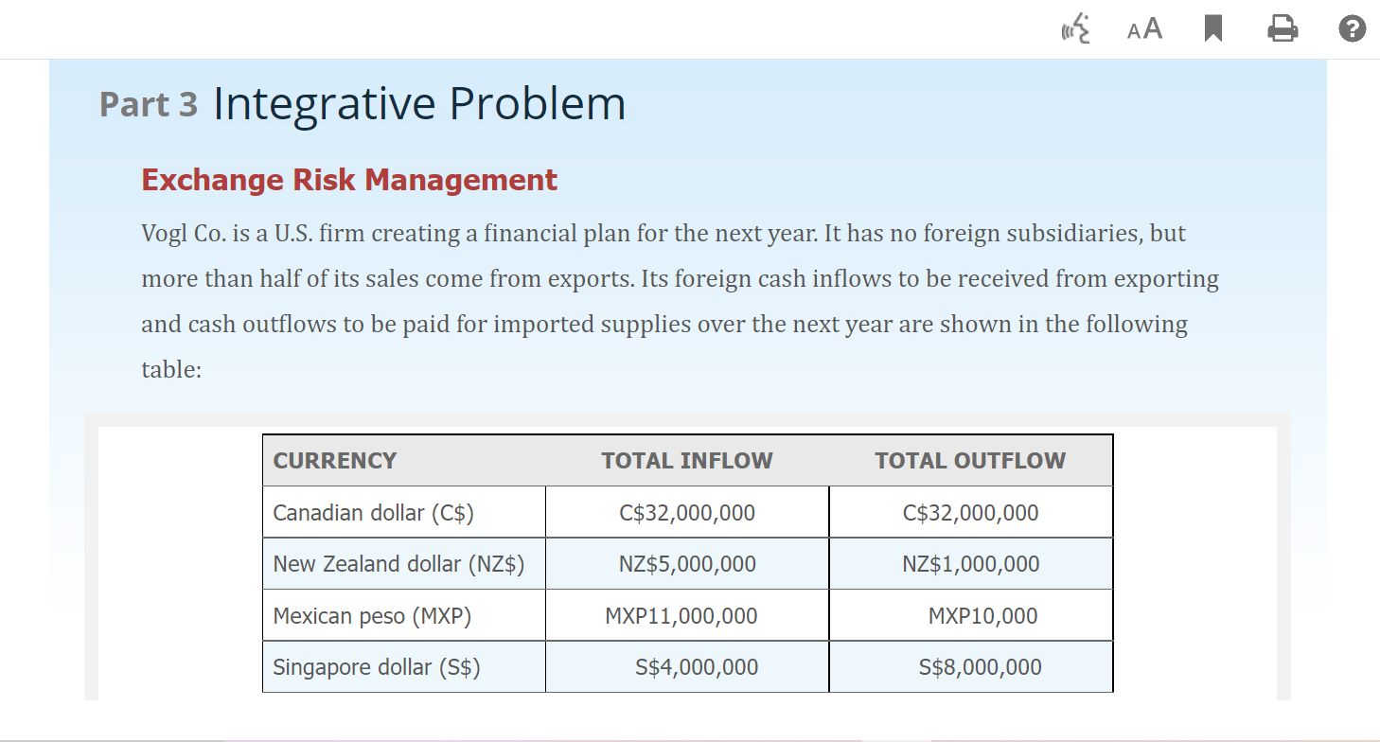Open the font size adjustment options
The height and width of the screenshot is (742, 1380).
click(1142, 28)
